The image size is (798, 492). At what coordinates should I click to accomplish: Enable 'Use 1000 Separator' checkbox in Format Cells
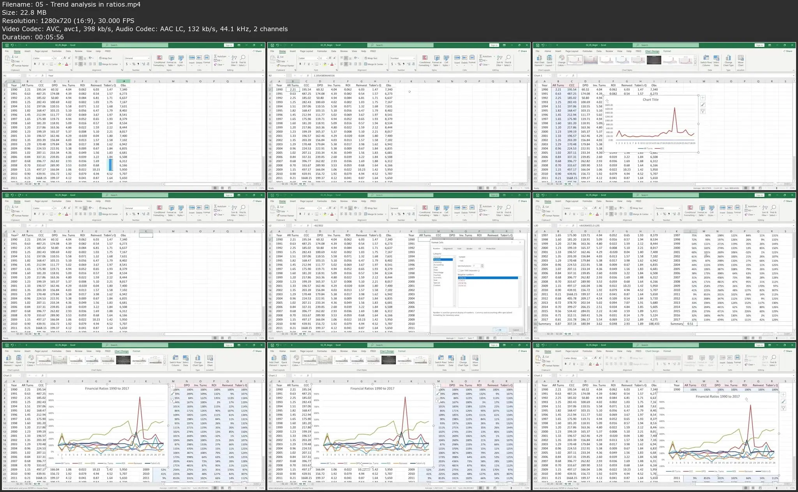point(459,270)
